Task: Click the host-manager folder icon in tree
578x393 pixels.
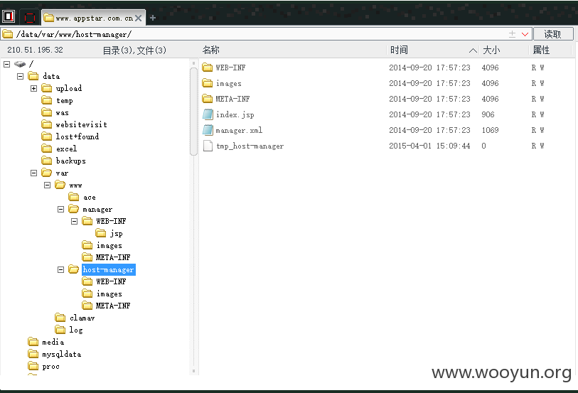Action: tap(73, 269)
